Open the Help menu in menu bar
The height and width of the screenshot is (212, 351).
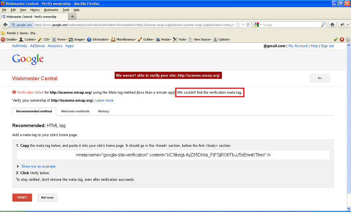pyautogui.click(x=76, y=10)
